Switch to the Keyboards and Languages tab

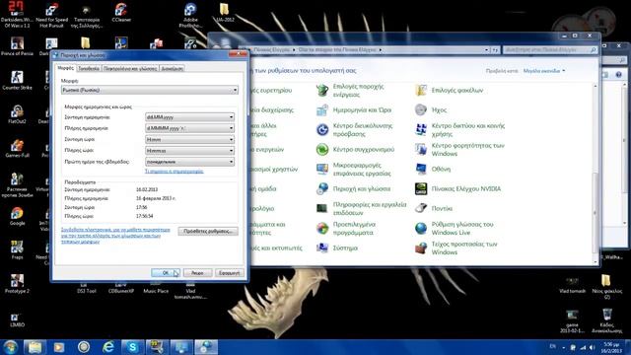[x=130, y=68]
